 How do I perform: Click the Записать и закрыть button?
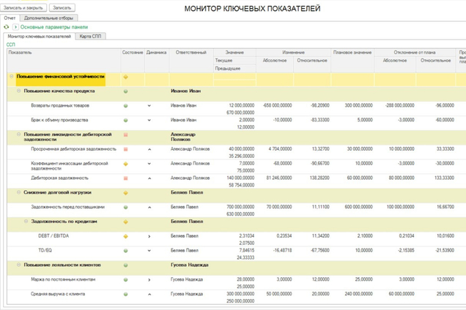click(23, 8)
